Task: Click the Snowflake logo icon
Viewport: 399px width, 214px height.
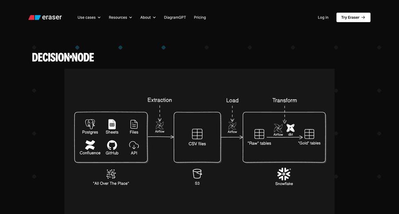Action: [284, 174]
